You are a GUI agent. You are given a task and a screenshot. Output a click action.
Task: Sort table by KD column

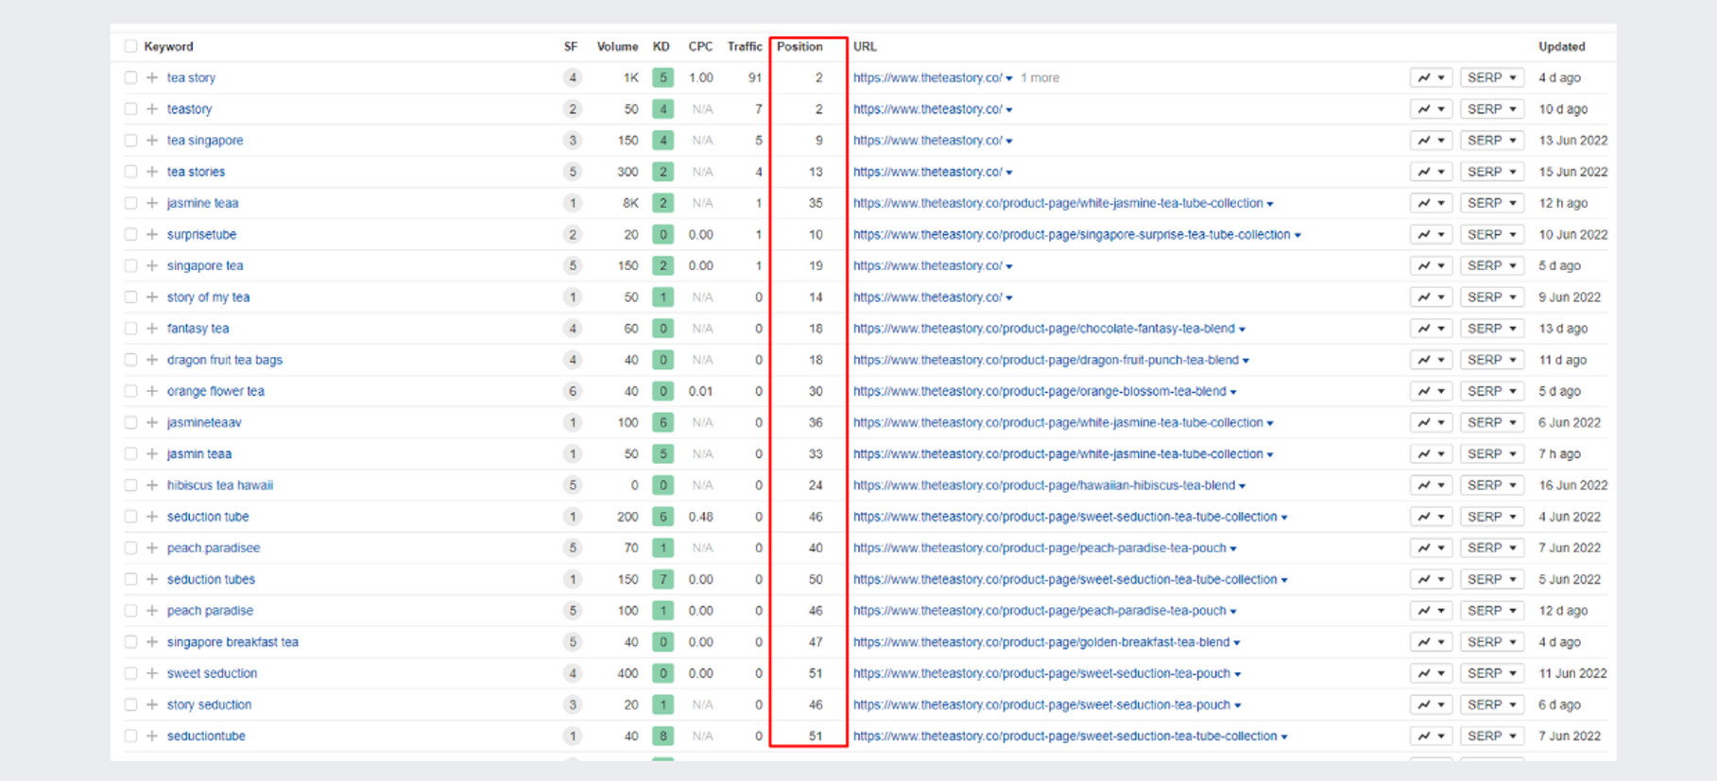pos(661,46)
